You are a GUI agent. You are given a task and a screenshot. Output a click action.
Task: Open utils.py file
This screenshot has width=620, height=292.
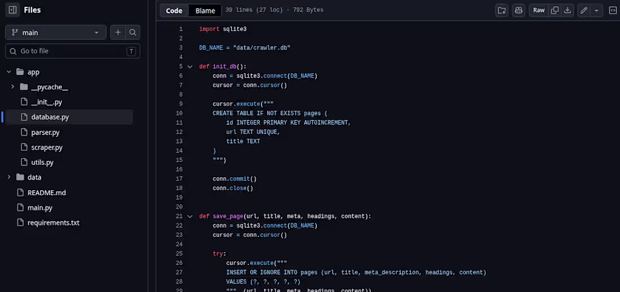click(x=42, y=163)
